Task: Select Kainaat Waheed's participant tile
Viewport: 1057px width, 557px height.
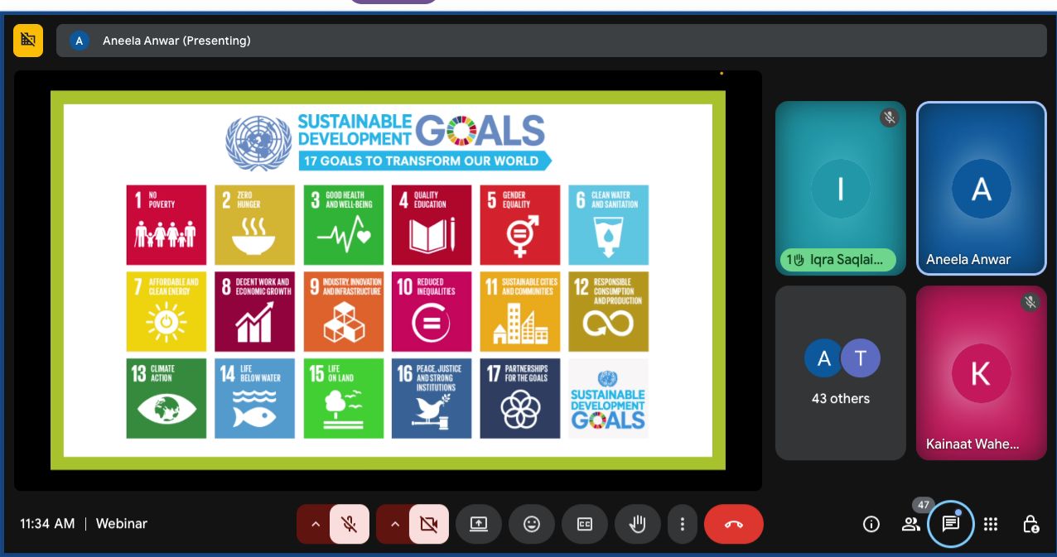Action: [981, 372]
